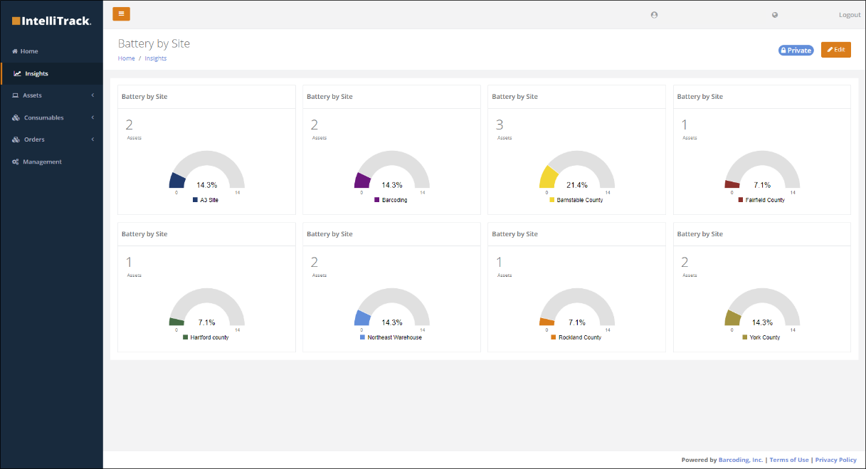Viewport: 866px width, 469px height.
Task: Click the Insights chart icon in sidebar
Action: 17,73
